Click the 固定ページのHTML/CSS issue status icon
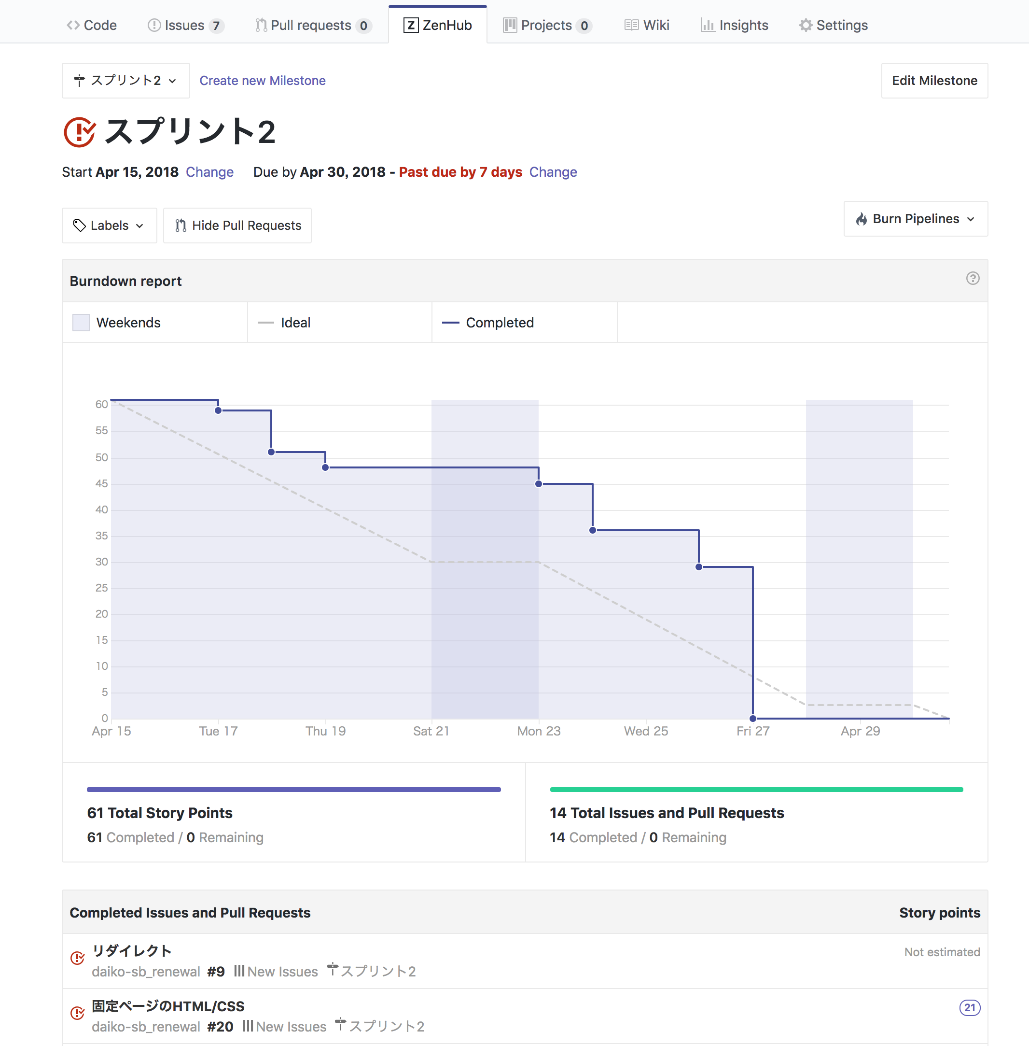The image size is (1029, 1046). click(x=78, y=1013)
